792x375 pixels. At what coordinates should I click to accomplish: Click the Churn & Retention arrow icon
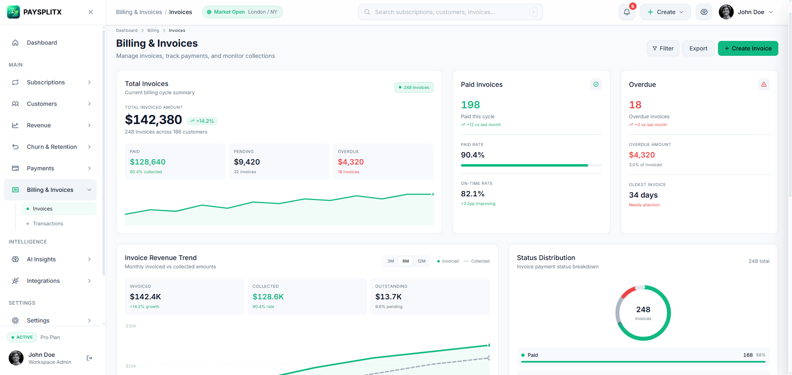tap(15, 147)
